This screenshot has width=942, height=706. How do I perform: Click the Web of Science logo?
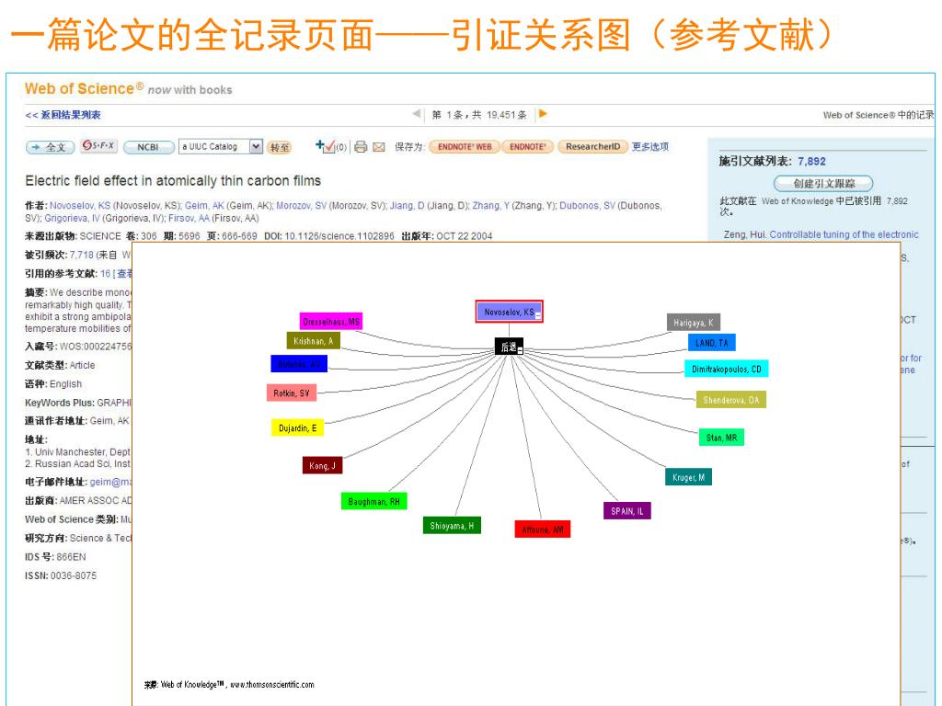pyautogui.click(x=84, y=89)
